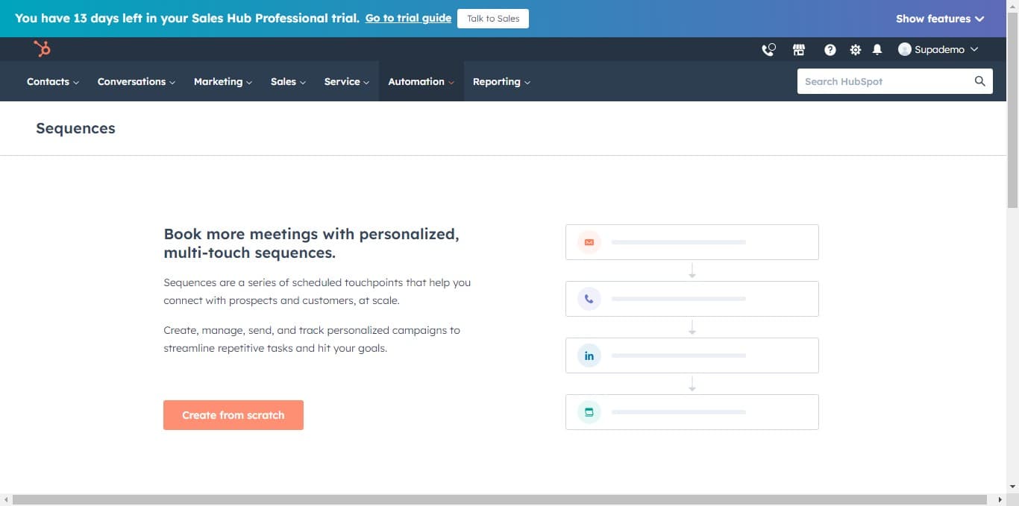Click the Help question mark icon
The height and width of the screenshot is (506, 1019).
point(830,50)
